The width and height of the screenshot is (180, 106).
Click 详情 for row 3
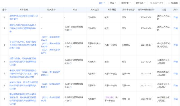(175, 45)
